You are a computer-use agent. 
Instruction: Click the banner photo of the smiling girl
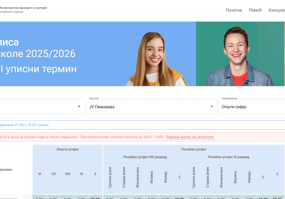pos(156,59)
